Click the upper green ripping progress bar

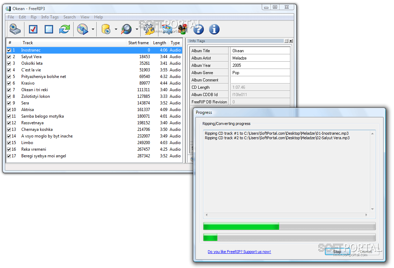click(x=289, y=226)
